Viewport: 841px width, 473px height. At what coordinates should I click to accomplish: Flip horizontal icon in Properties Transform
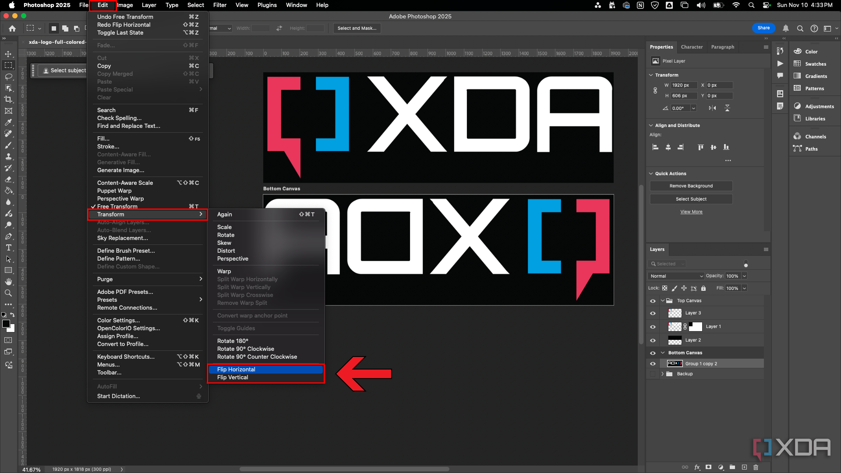point(713,108)
